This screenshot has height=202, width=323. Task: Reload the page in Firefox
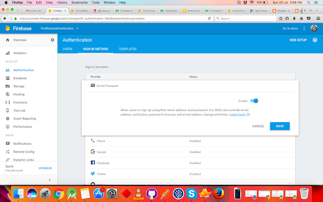(x=209, y=18)
